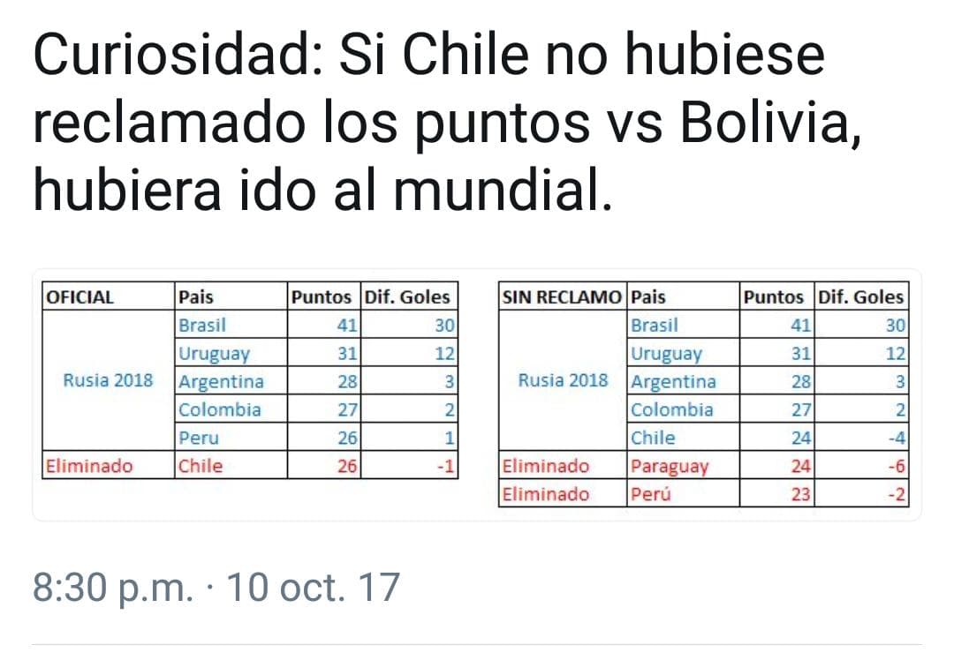Click Puntos header in the OFICIAL table

(x=321, y=297)
